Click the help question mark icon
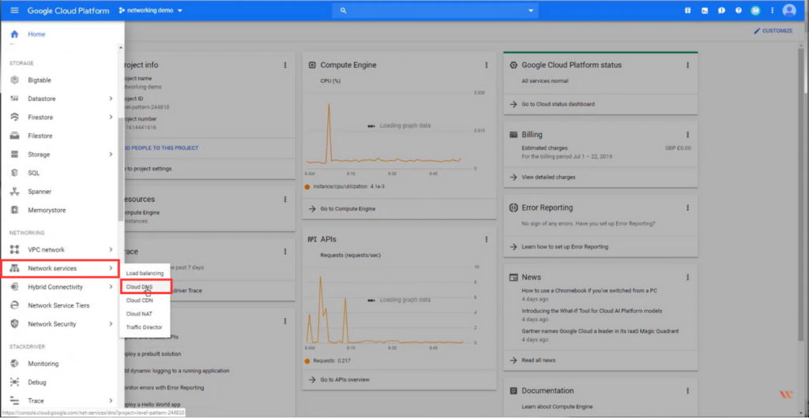 tap(739, 10)
